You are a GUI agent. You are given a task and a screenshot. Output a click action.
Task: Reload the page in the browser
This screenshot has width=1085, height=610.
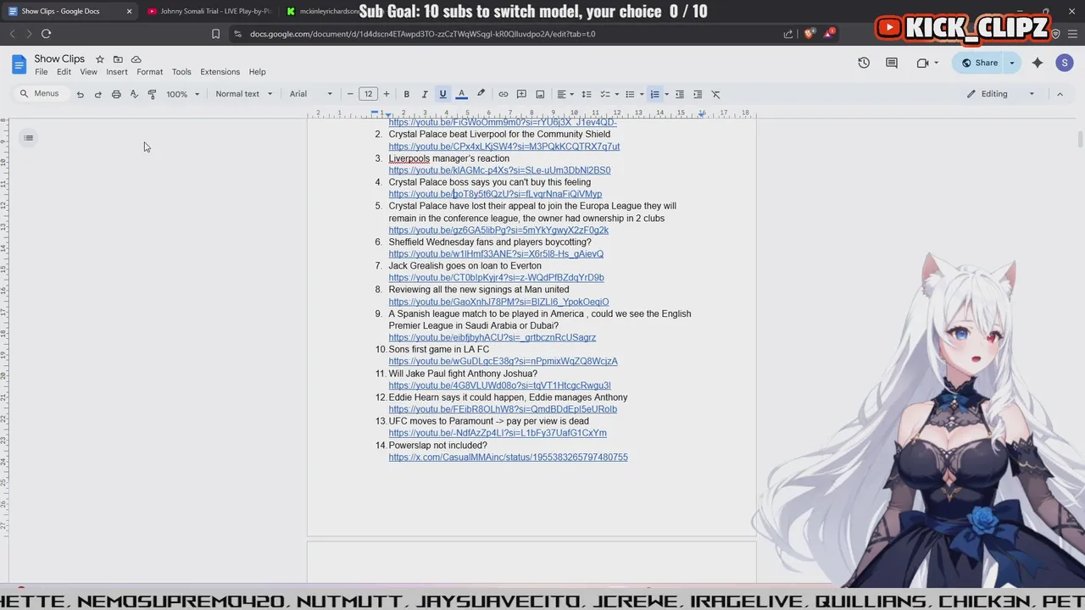[x=46, y=34]
